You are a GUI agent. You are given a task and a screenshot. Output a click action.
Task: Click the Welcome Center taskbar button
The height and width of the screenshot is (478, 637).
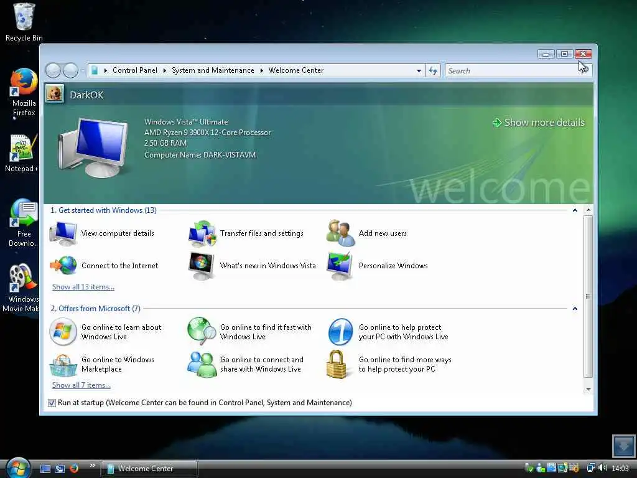(149, 469)
